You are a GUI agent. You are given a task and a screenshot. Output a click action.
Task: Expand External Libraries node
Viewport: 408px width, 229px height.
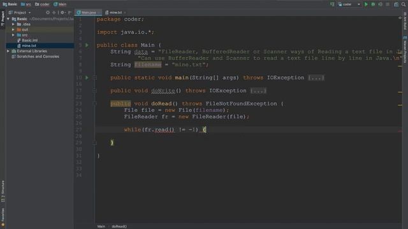click(8, 51)
